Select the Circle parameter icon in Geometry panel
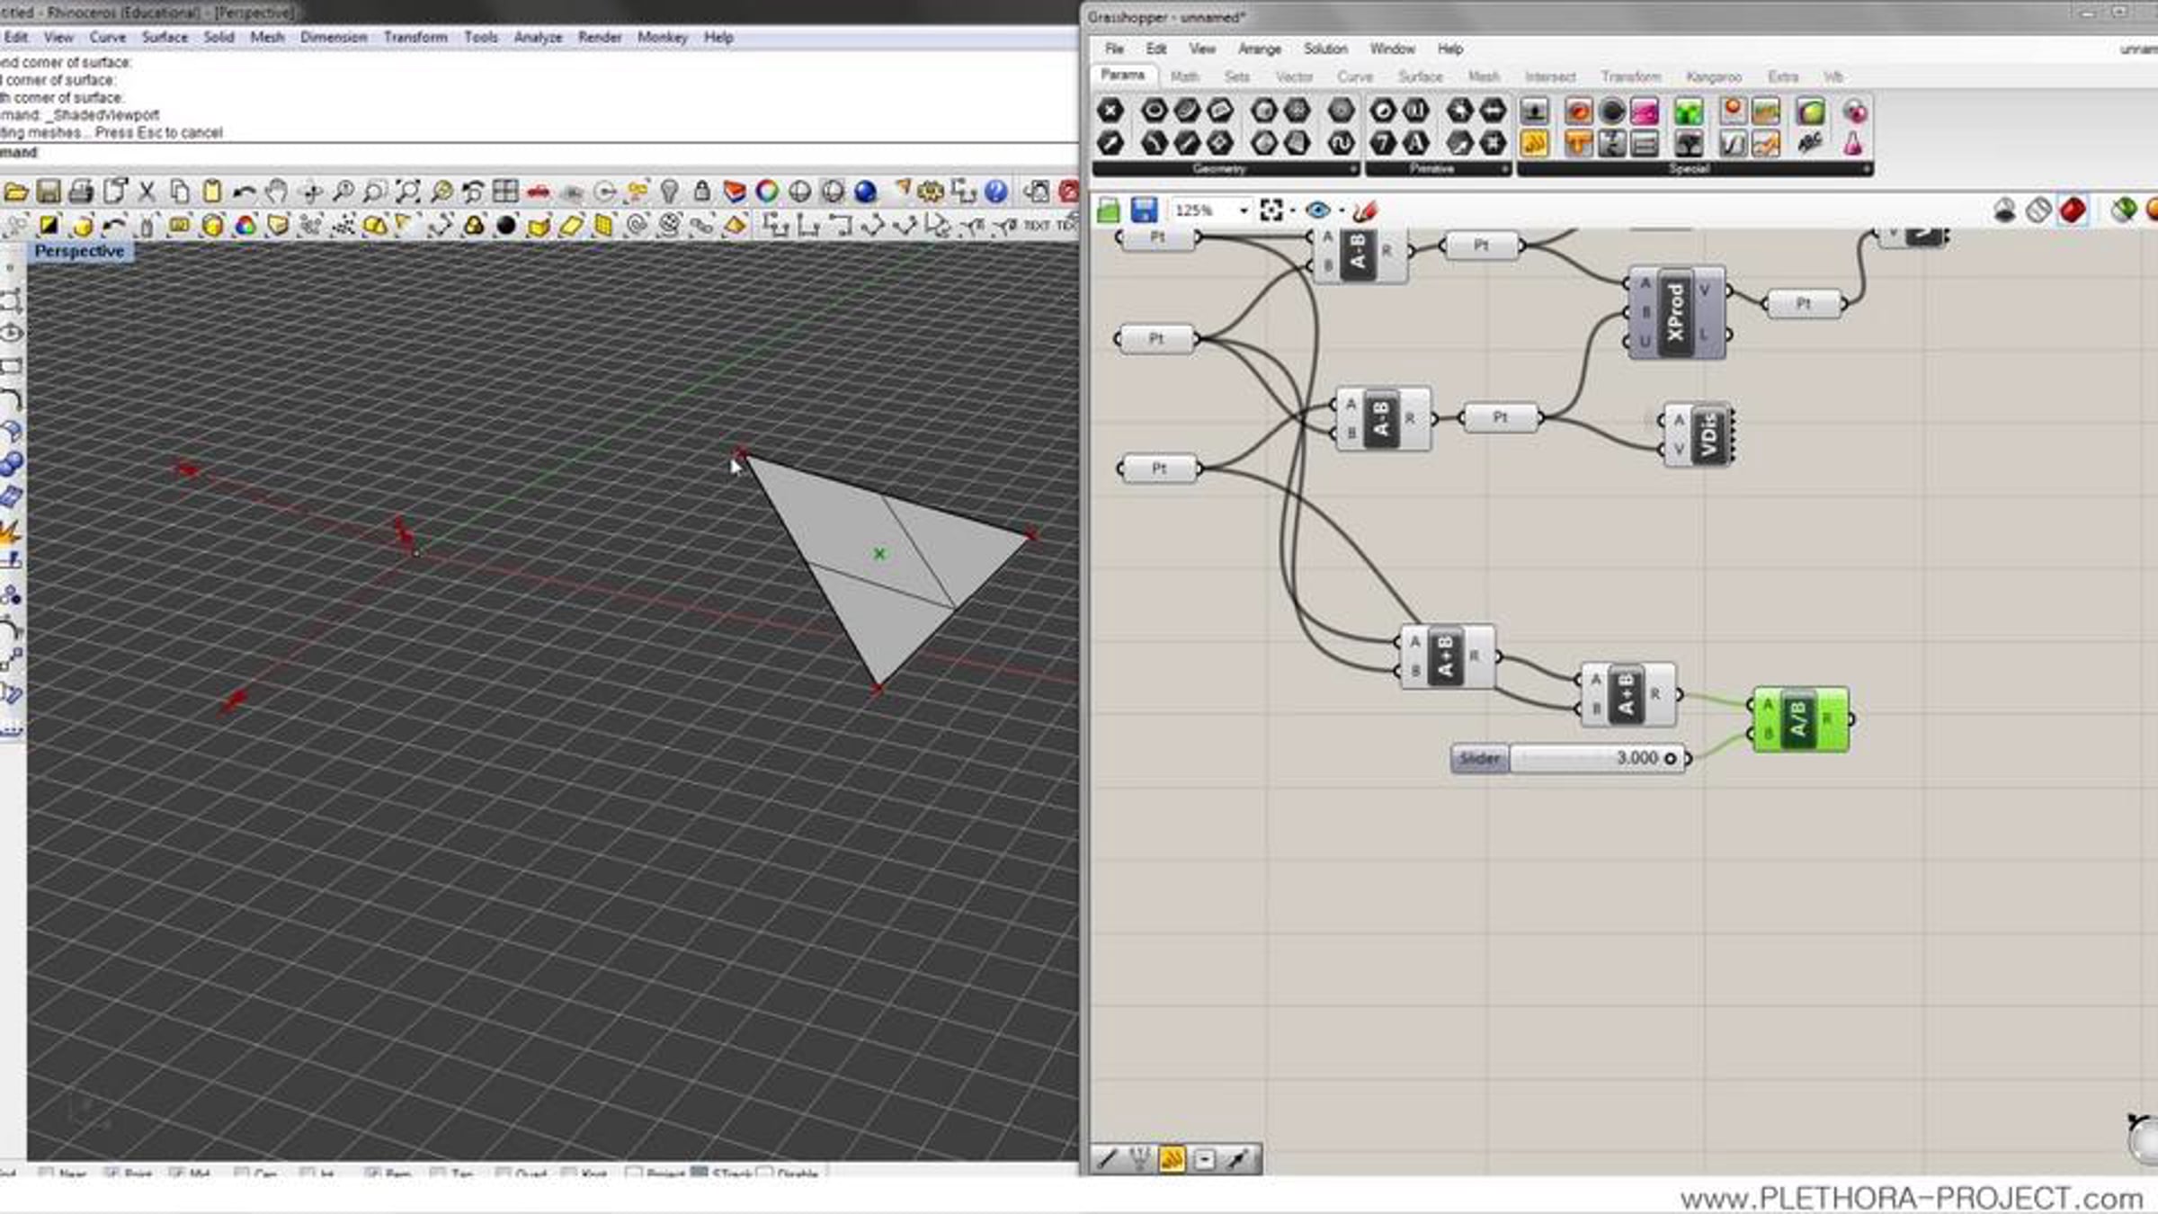 point(1154,111)
